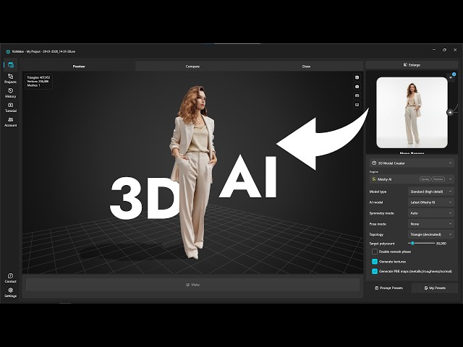This screenshot has width=463, height=347.
Task: Click the caption under the source image thumbnail
Action: (x=412, y=153)
